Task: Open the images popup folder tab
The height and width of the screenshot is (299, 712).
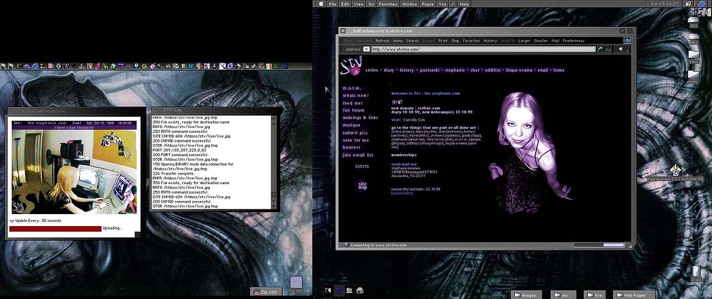Action: pos(527,295)
